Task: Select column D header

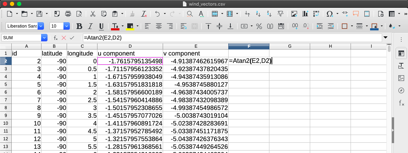Action: [130, 46]
